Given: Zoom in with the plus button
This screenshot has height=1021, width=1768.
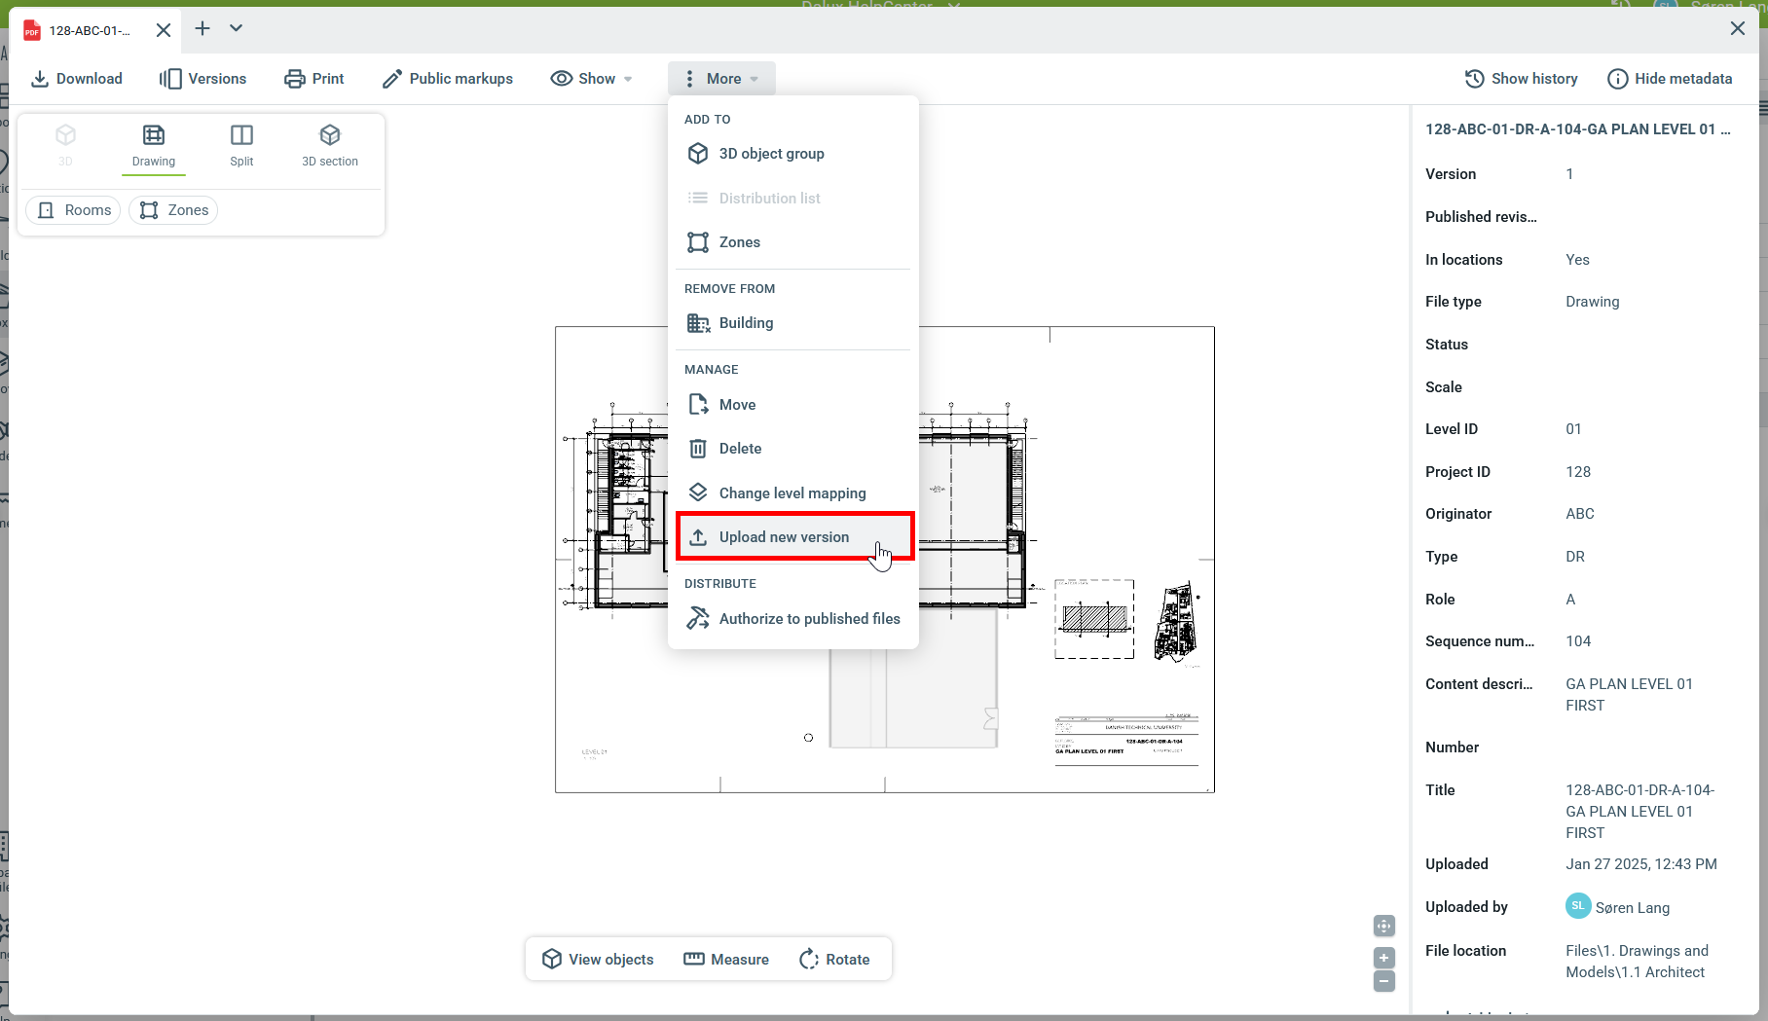Looking at the screenshot, I should [x=1384, y=958].
